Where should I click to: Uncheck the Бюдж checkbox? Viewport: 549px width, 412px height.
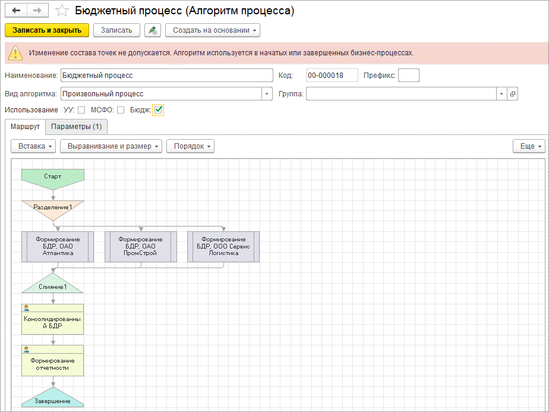tap(158, 110)
